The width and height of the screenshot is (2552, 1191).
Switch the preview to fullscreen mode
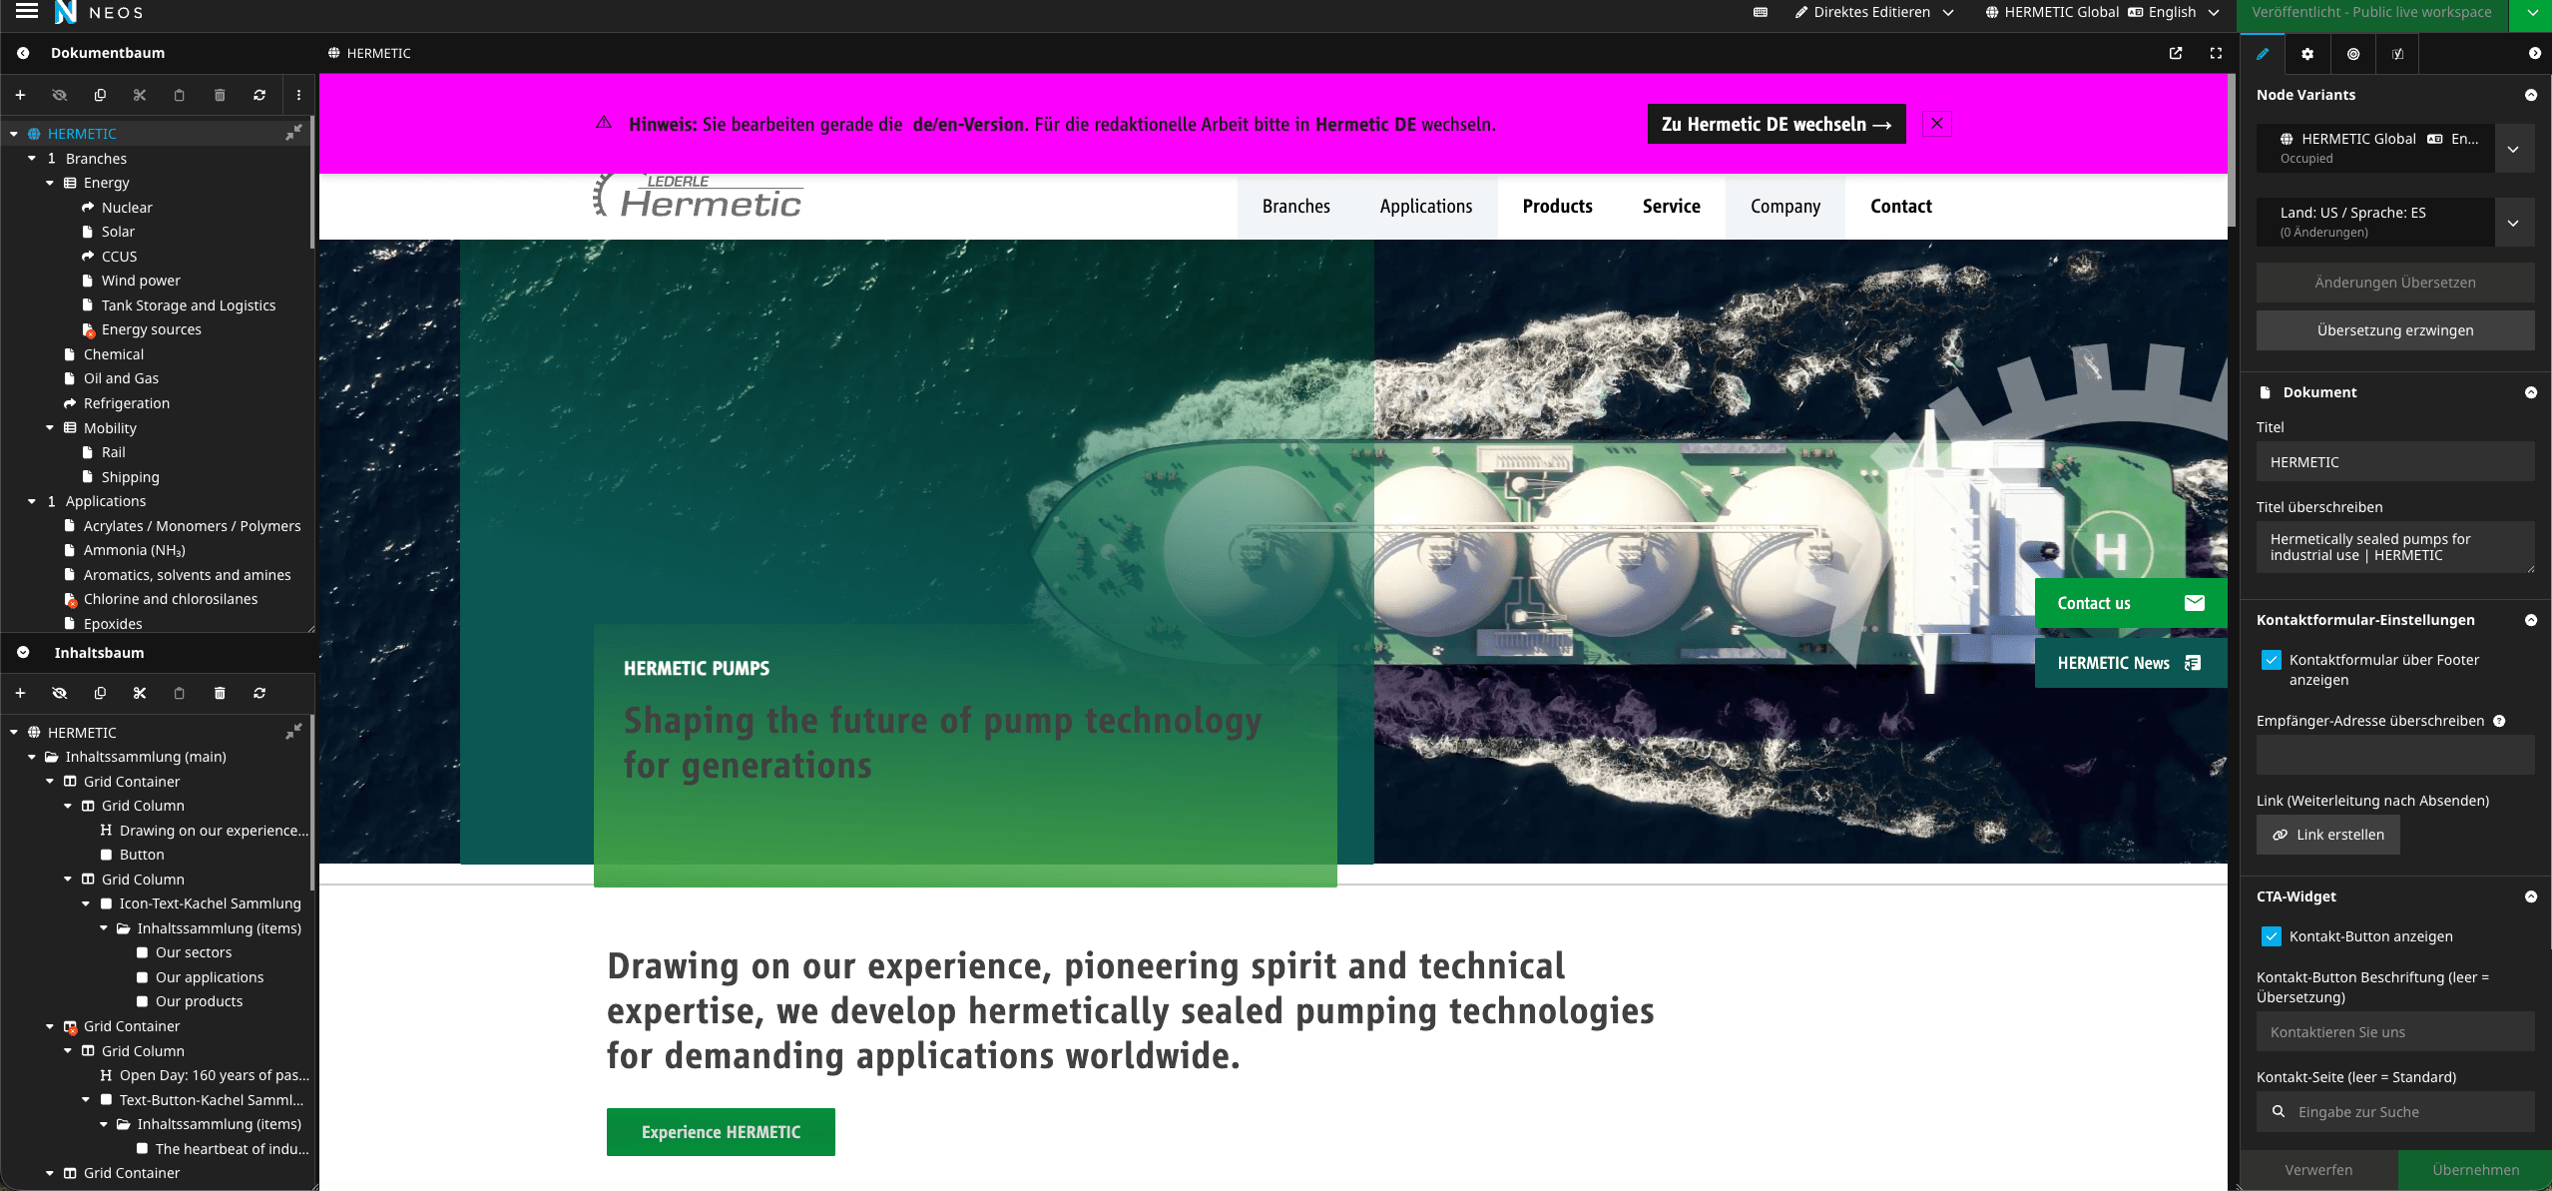point(2216,53)
